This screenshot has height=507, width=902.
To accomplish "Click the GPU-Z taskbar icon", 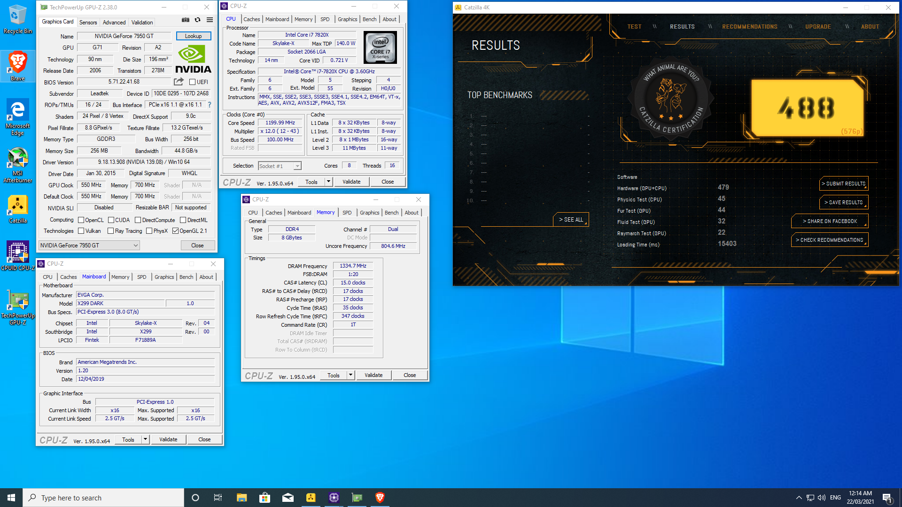I will [357, 498].
